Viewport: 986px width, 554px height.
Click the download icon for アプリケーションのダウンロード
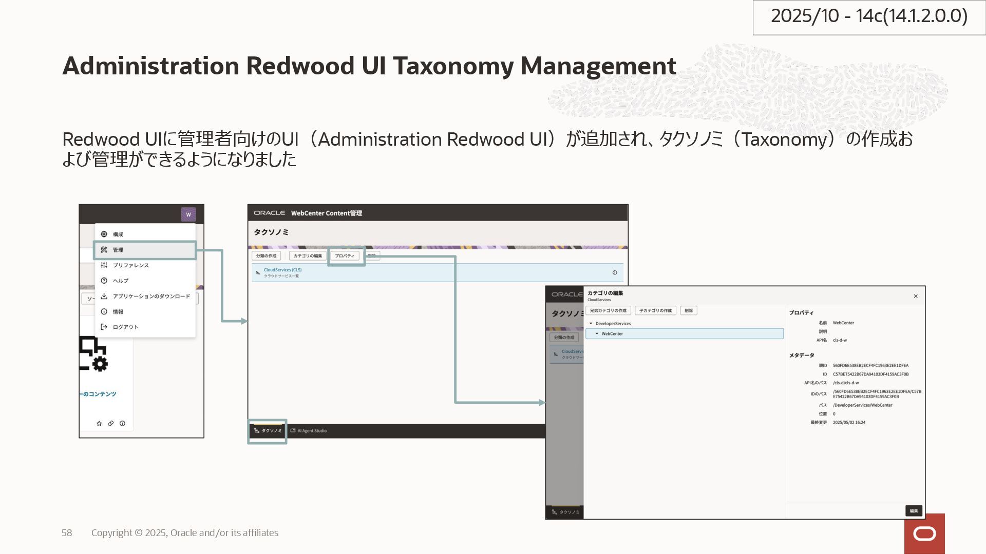104,296
